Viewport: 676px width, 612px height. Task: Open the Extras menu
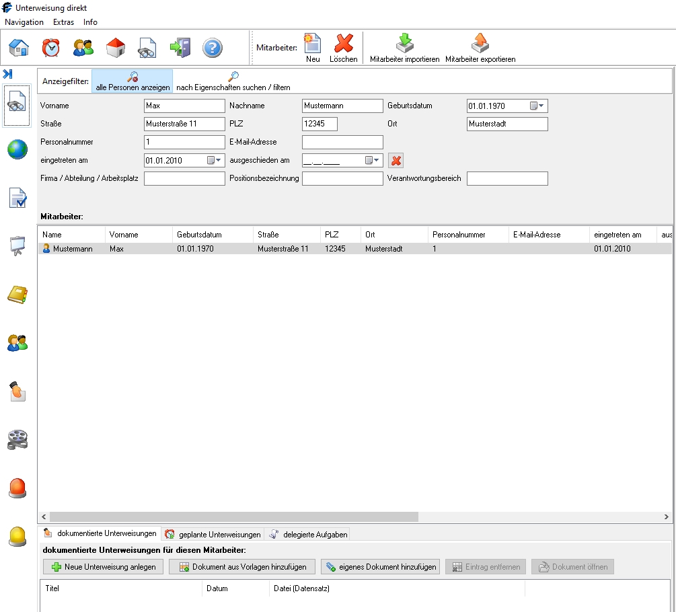63,22
